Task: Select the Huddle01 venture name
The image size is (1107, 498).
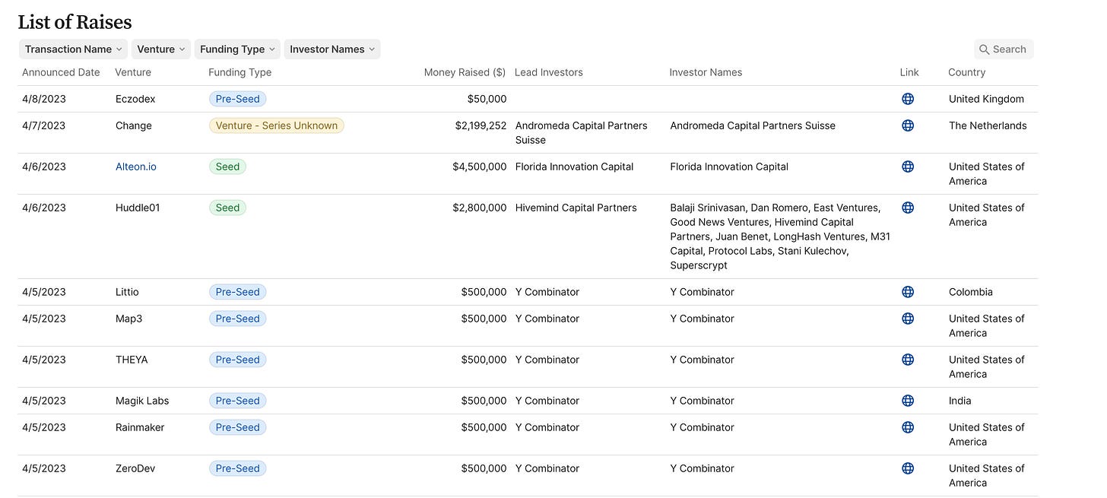Action: point(138,208)
